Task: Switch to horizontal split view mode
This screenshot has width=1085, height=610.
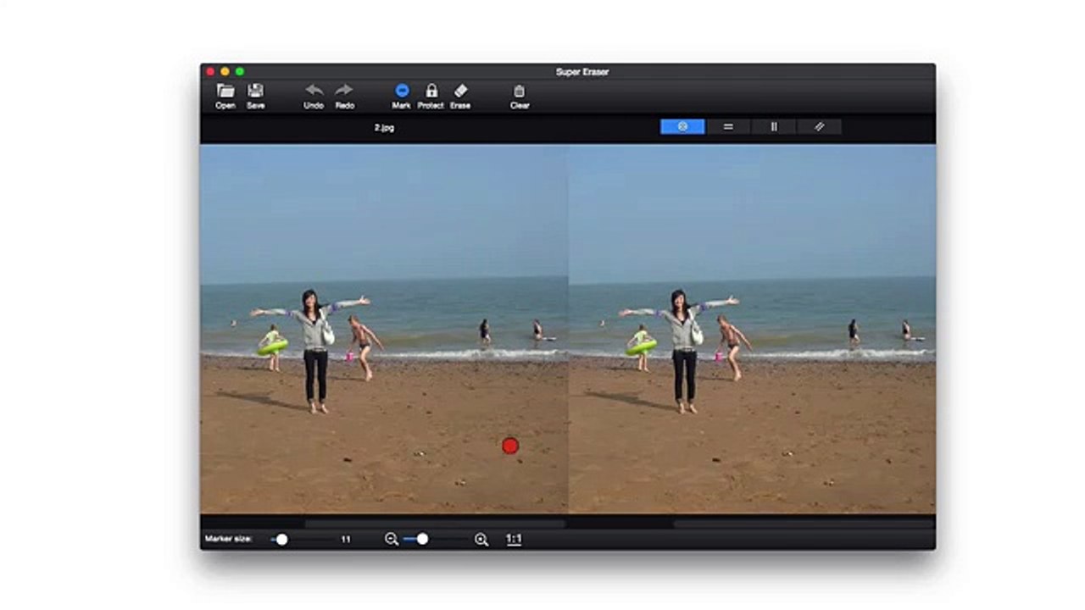Action: pyautogui.click(x=728, y=126)
